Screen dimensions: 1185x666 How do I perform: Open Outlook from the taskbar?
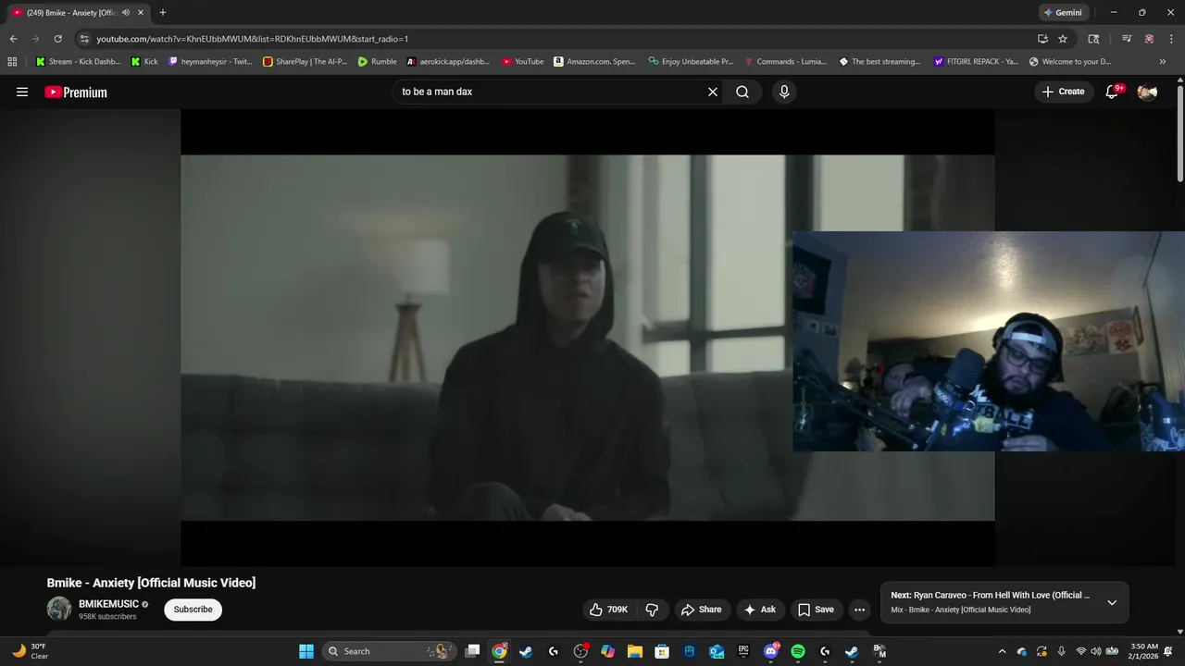717,651
